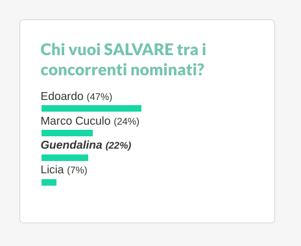Click the word 'Marco' in second option
The height and width of the screenshot is (246, 301).
click(x=56, y=121)
